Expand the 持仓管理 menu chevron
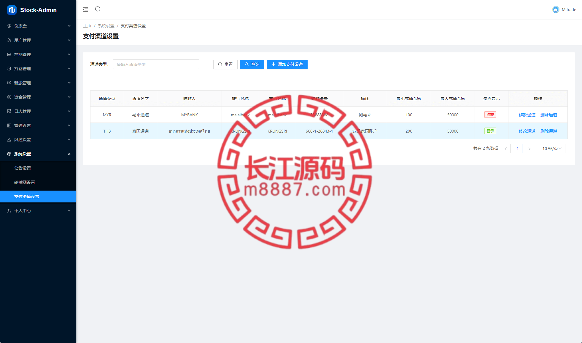The width and height of the screenshot is (582, 343). (x=69, y=69)
